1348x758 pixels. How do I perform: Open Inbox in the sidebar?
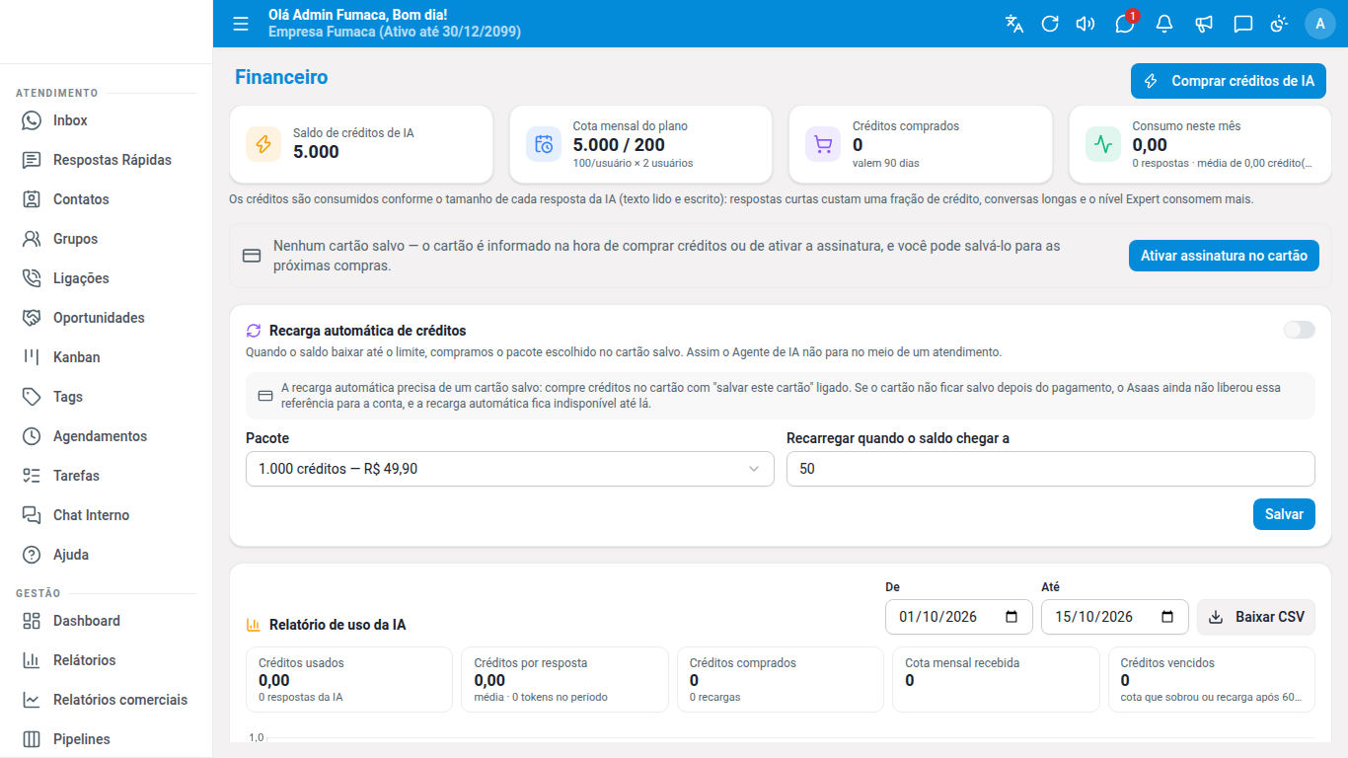107,120
